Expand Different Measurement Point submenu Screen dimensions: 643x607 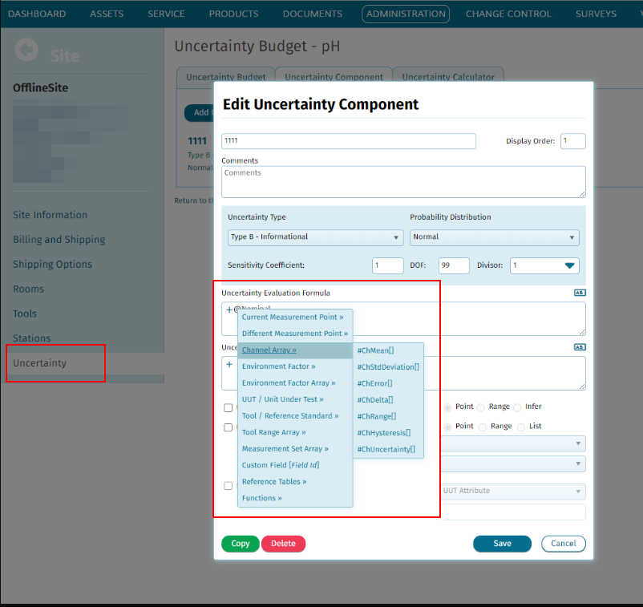pos(295,334)
